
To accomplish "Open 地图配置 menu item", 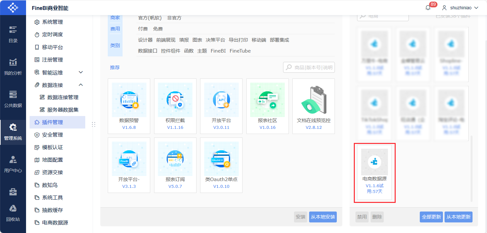I will point(57,160).
